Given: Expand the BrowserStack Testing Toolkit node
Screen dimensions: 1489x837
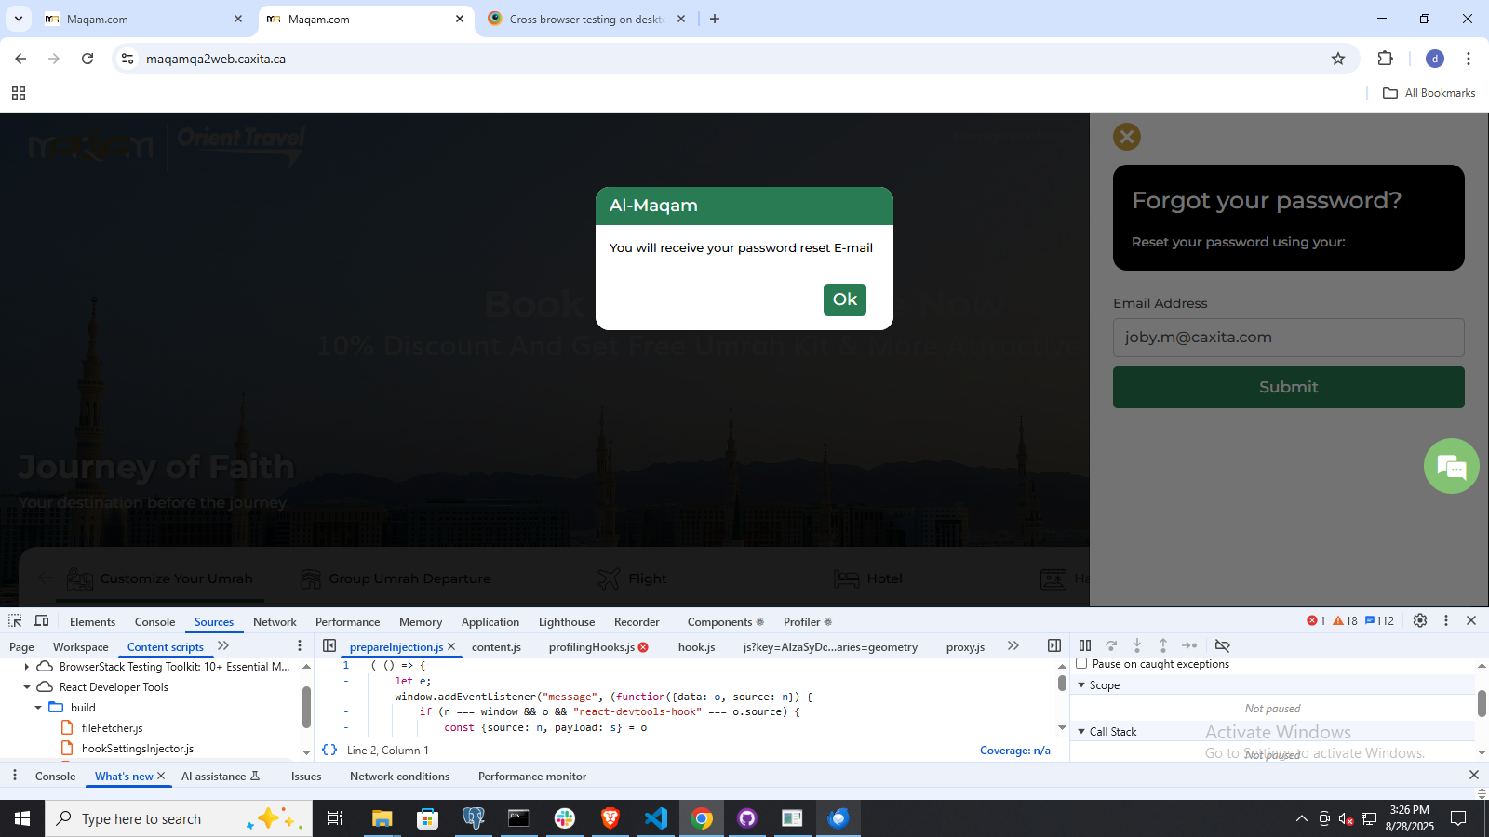Looking at the screenshot, I should pyautogui.click(x=26, y=667).
